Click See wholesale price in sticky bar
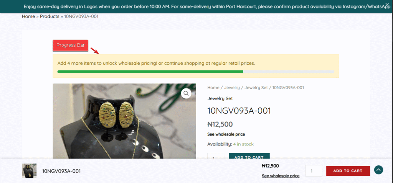Viewport: 393px width, 183px height. (281, 176)
